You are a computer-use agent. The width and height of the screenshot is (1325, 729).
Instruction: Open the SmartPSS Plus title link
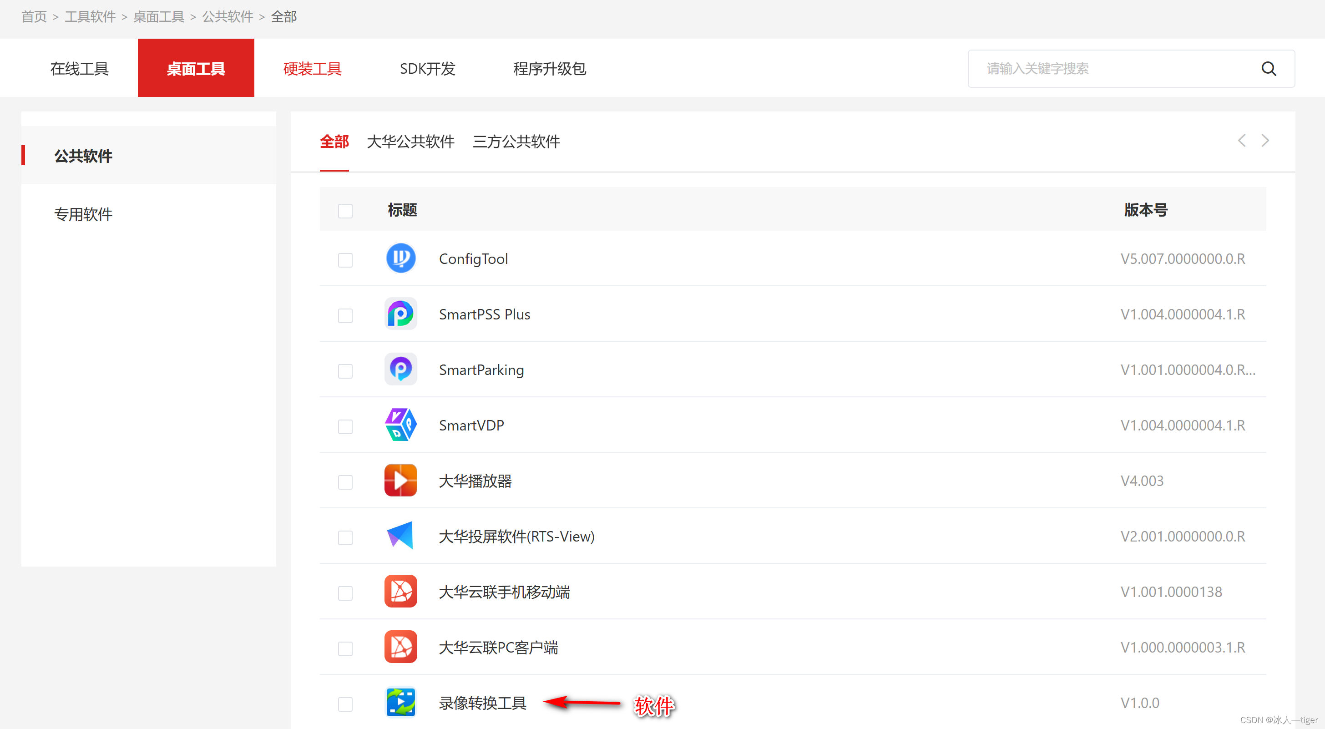pyautogui.click(x=484, y=314)
